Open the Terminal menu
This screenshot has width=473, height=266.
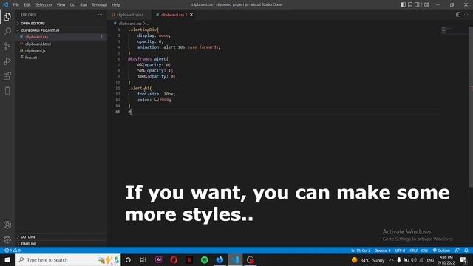point(99,5)
